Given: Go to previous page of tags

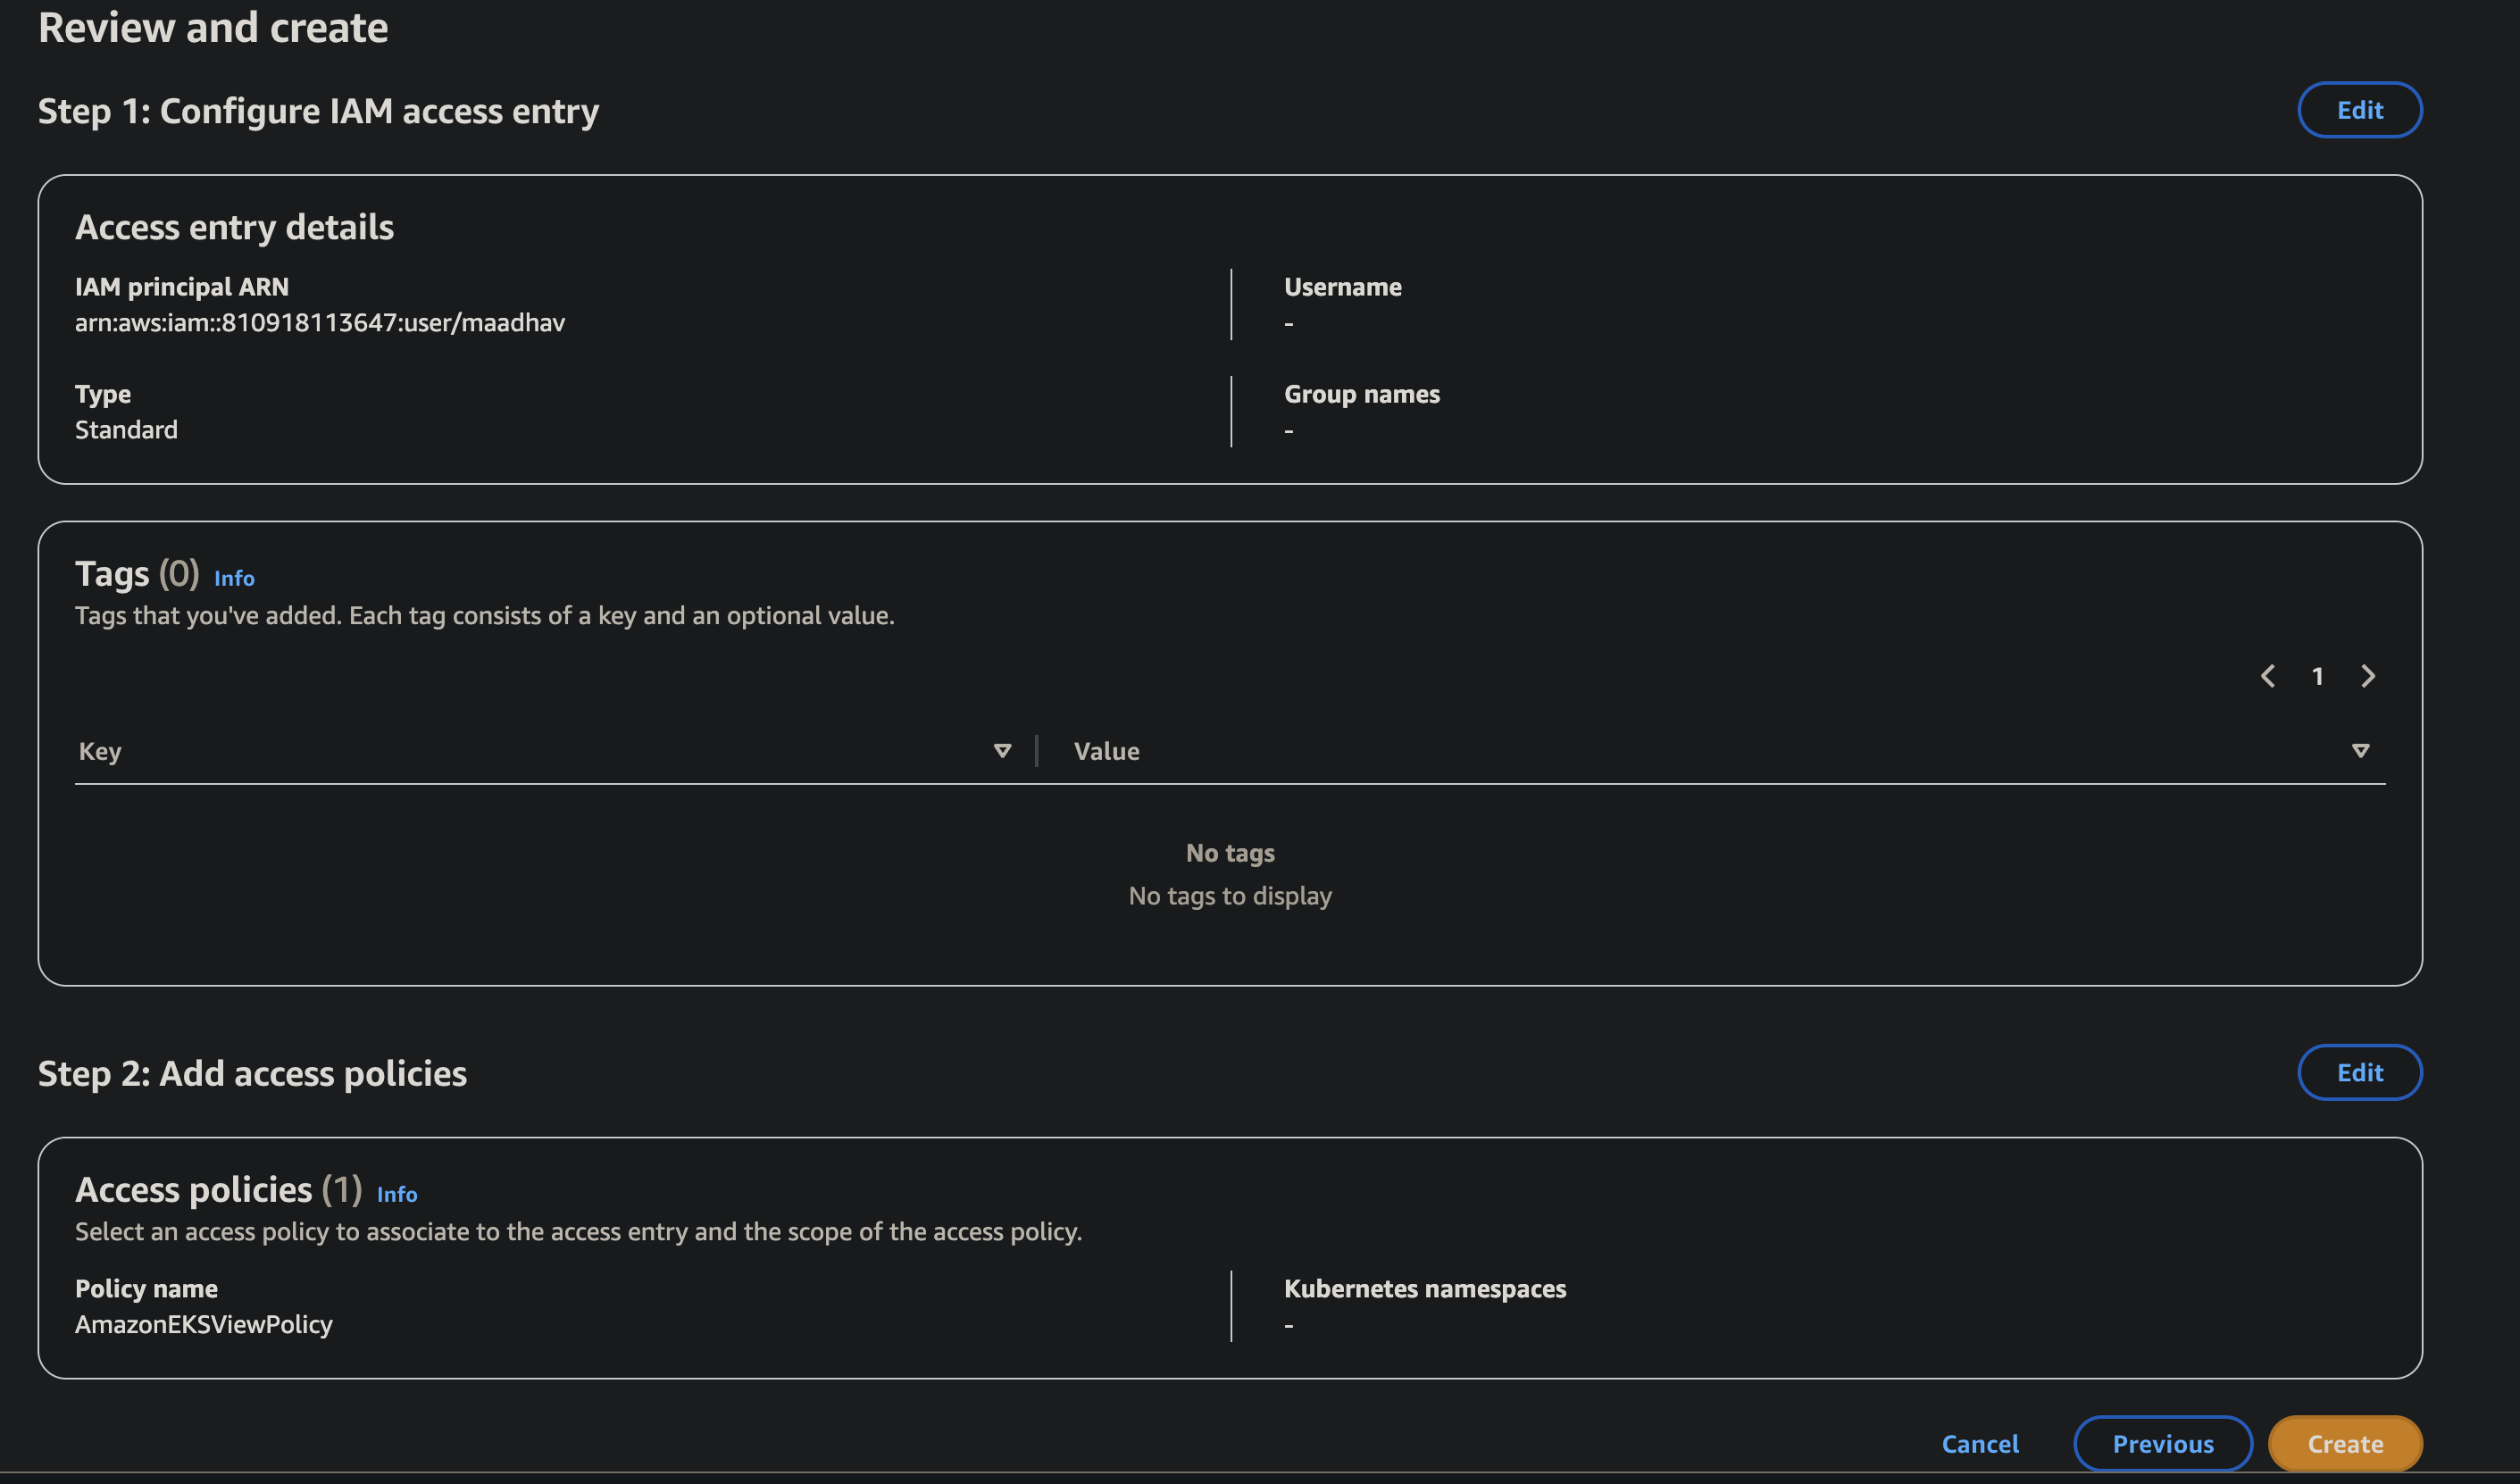Looking at the screenshot, I should [x=2268, y=676].
